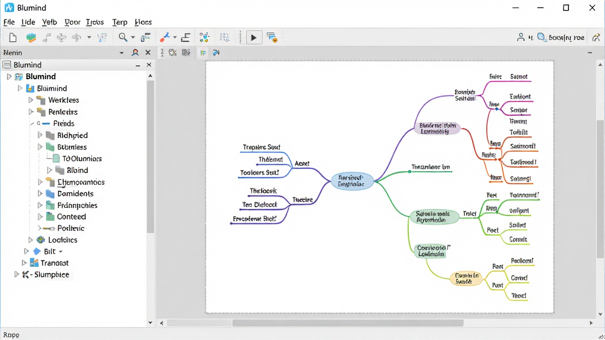Click the grid selection icon in the toolbar
Image resolution: width=605 pixels, height=340 pixels.
coord(225,37)
